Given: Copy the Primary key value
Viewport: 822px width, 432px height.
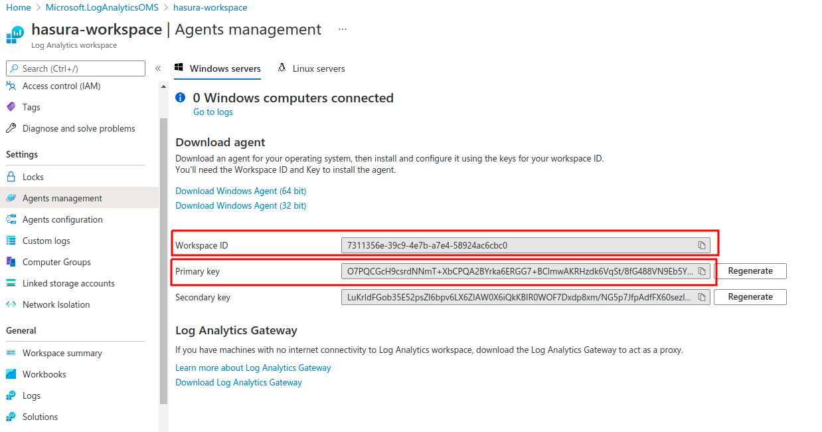Looking at the screenshot, I should click(702, 271).
